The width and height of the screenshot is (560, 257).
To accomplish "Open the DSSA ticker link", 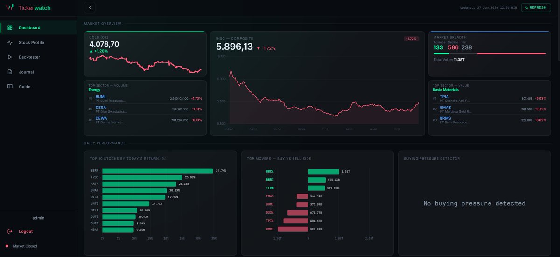I will coord(101,108).
